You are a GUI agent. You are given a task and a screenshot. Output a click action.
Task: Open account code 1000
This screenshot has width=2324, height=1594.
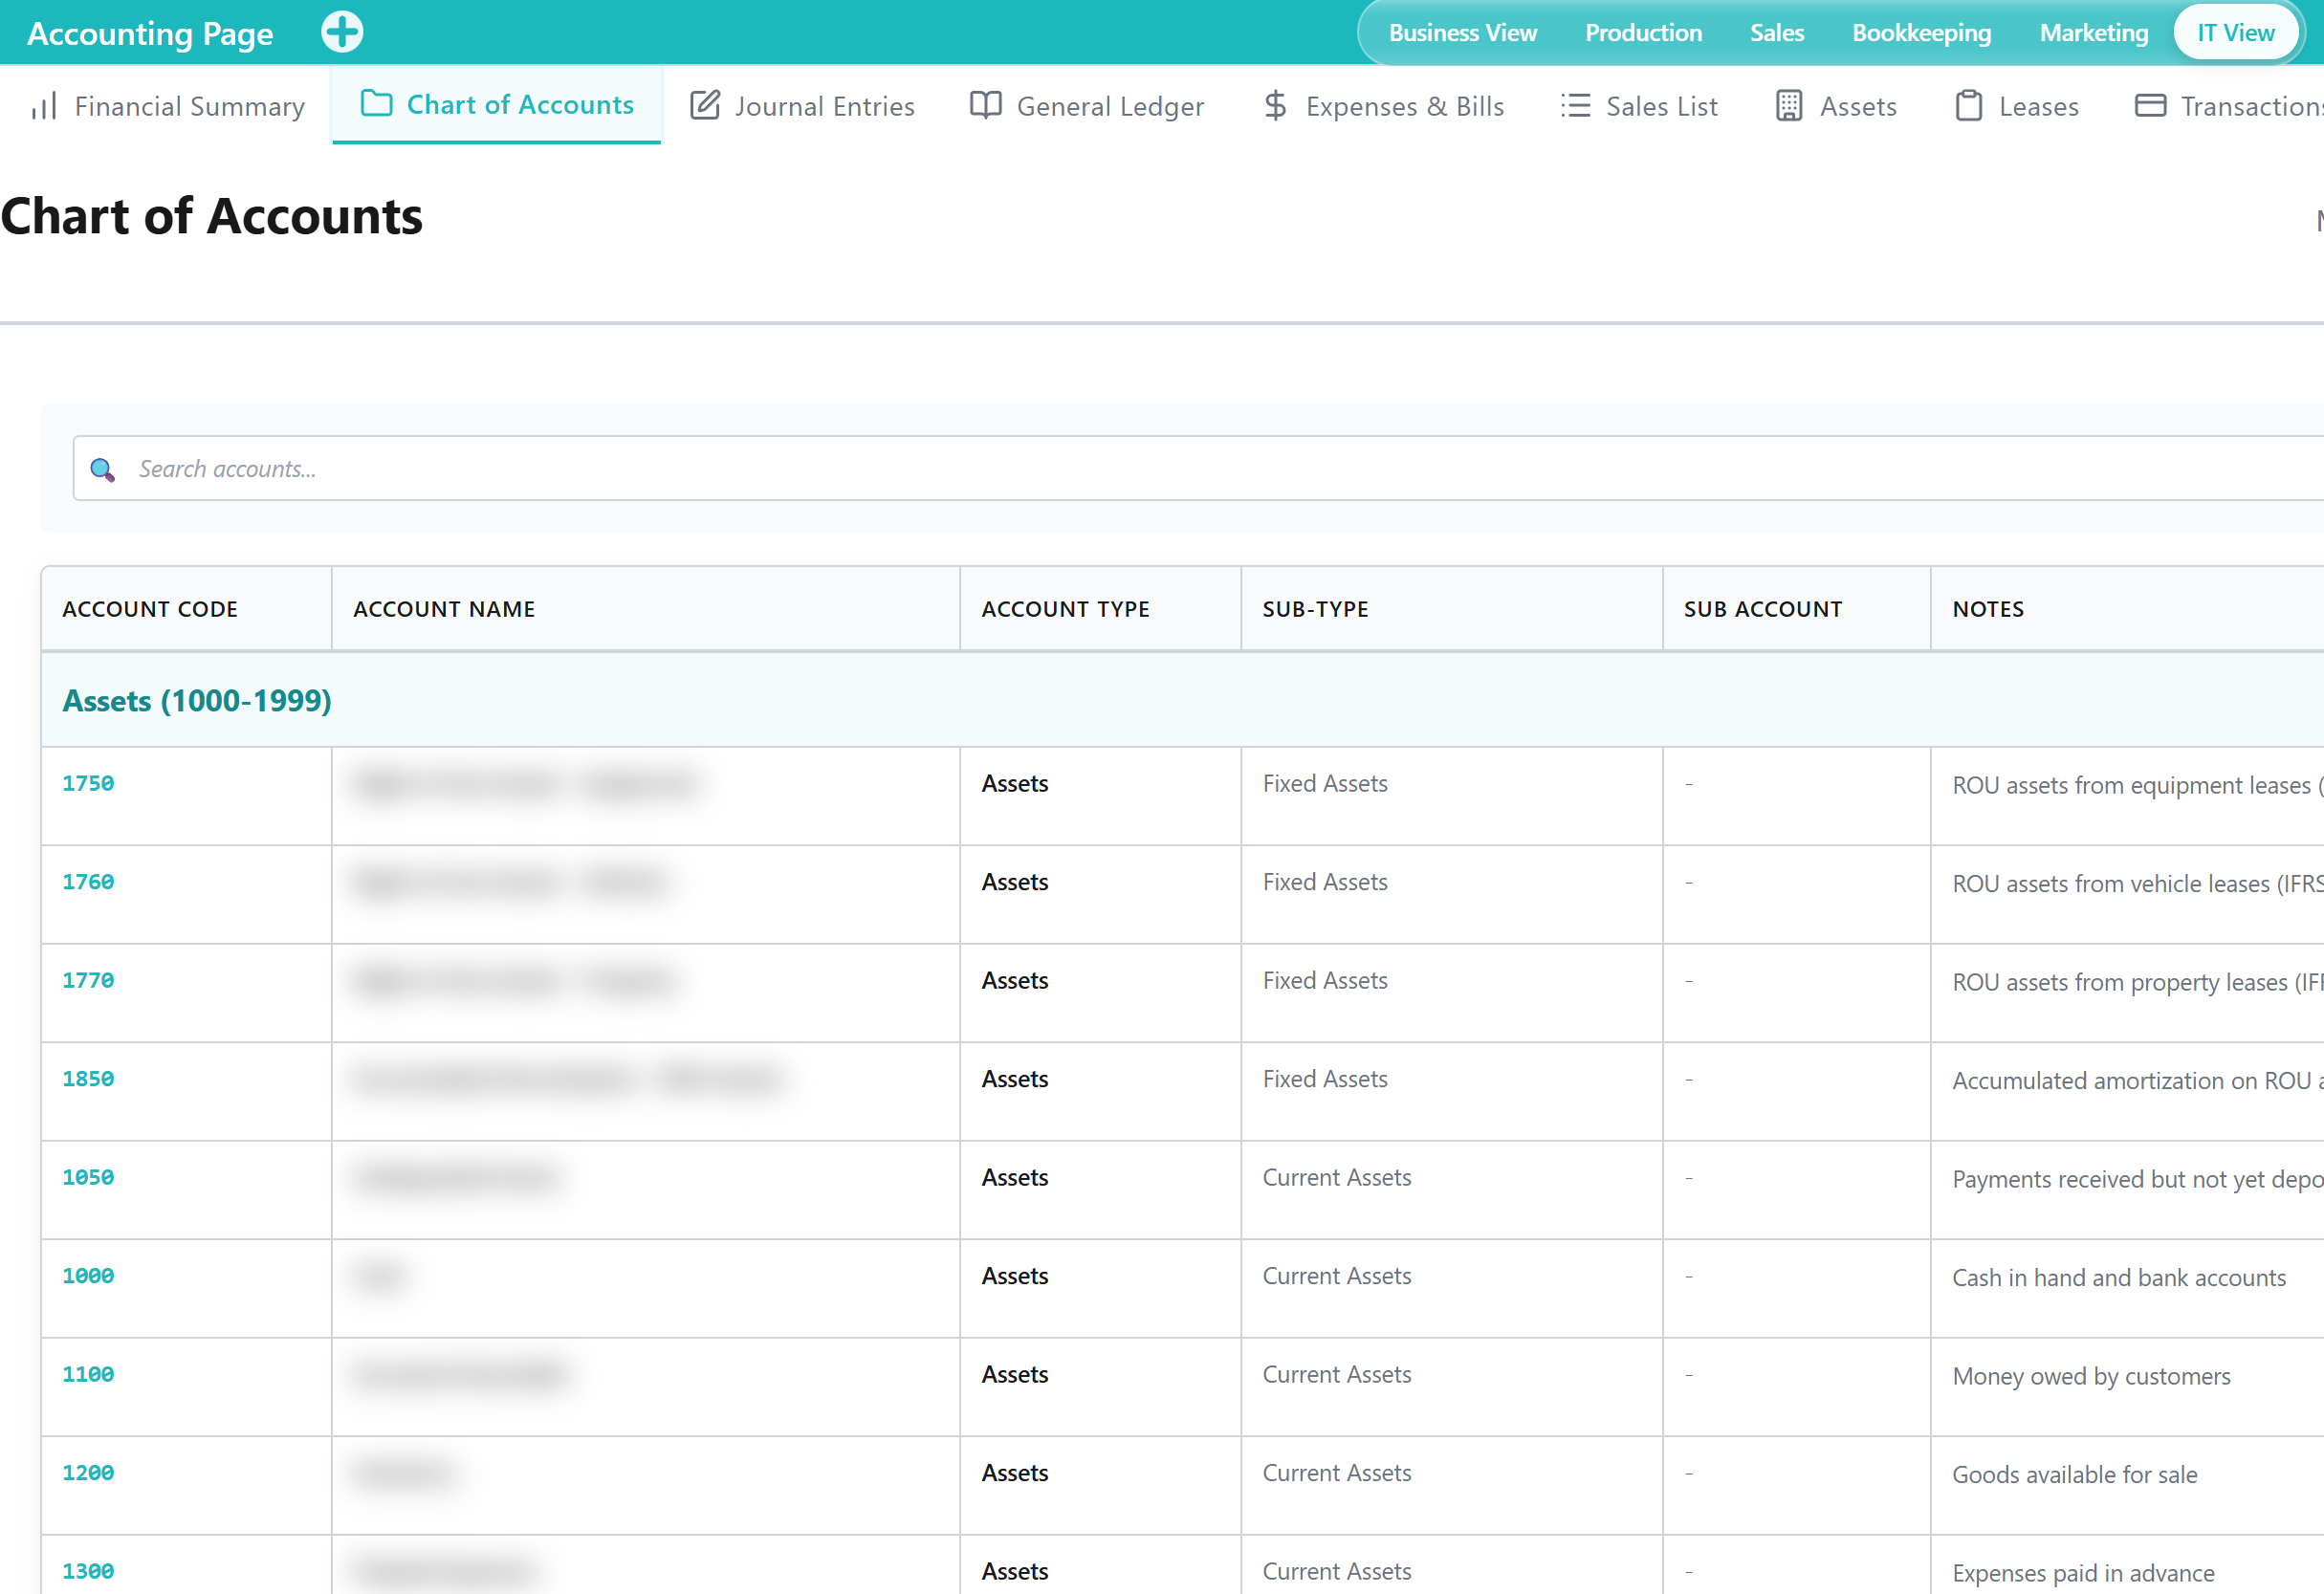pos(88,1276)
